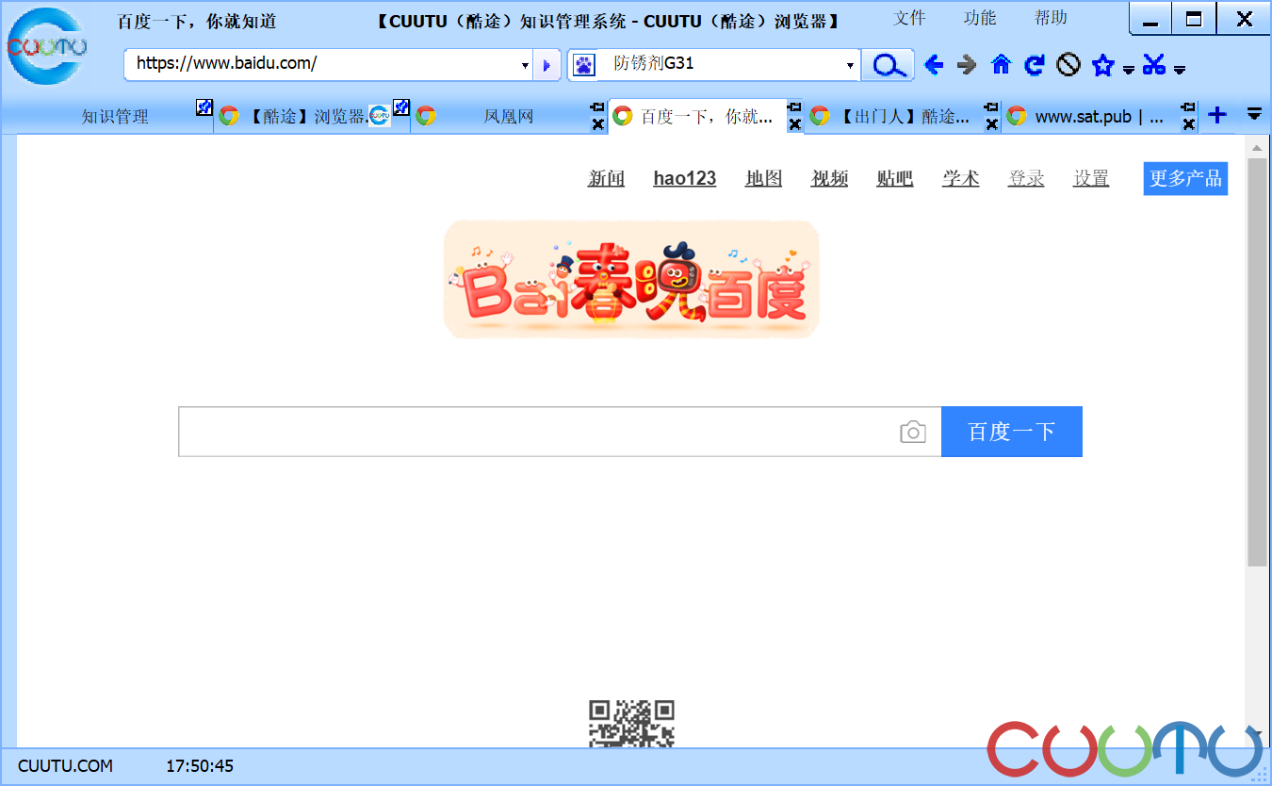
Task: Close the www.sat.pub tab
Action: click(x=1189, y=123)
